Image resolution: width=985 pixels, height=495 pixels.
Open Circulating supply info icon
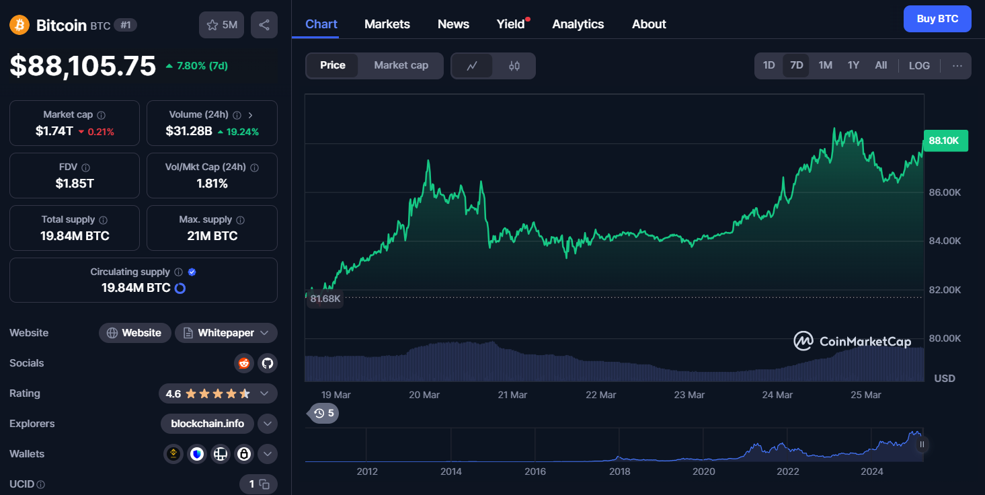click(178, 272)
